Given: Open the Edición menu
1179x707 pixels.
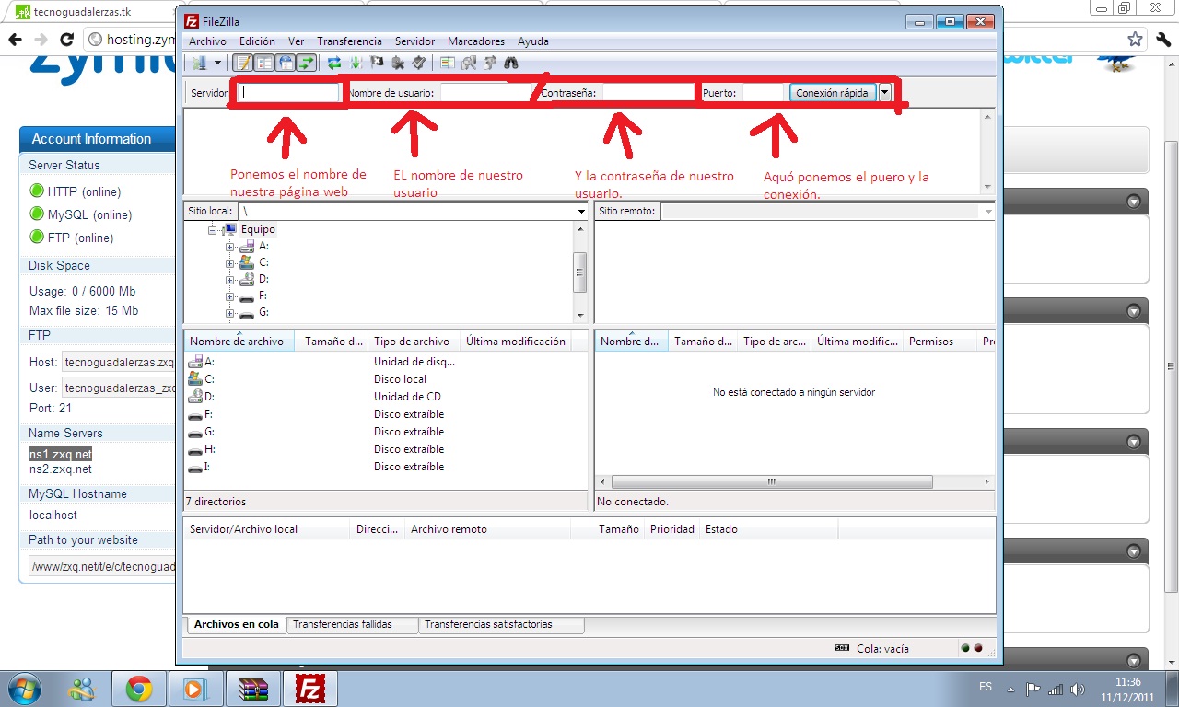Looking at the screenshot, I should click(257, 41).
